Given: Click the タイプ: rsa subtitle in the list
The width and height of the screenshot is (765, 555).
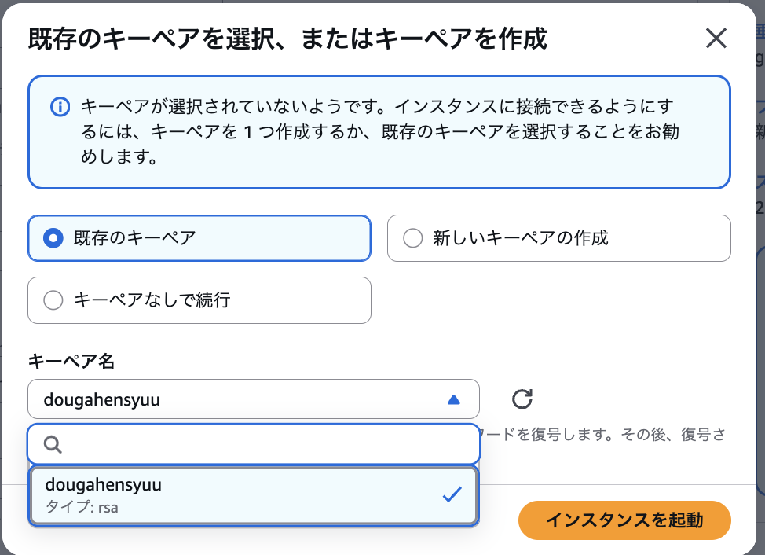Looking at the screenshot, I should pyautogui.click(x=82, y=507).
